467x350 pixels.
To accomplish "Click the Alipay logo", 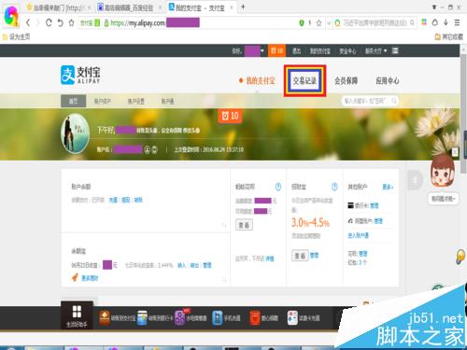I will click(x=80, y=75).
